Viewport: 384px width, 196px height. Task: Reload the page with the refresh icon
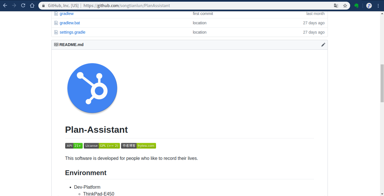pos(23,5)
